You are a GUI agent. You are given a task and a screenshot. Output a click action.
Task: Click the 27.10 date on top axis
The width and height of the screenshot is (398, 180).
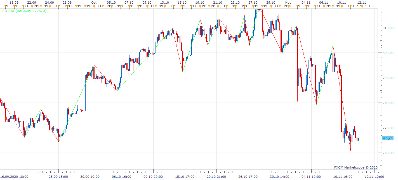coord(253,3)
